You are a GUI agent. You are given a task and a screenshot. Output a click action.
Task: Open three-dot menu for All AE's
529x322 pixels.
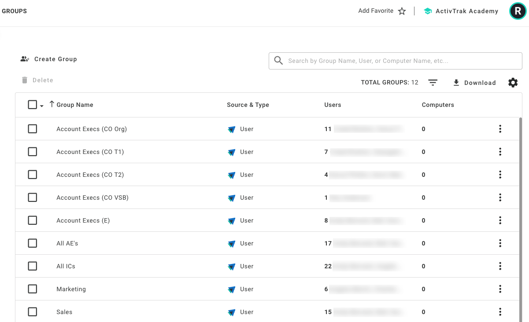click(500, 243)
